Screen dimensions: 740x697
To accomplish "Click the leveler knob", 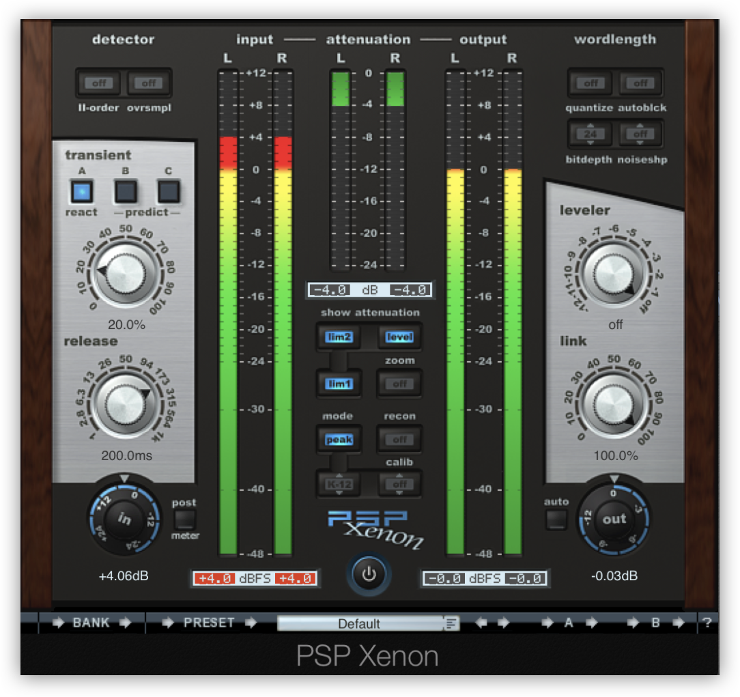I will pos(614,274).
